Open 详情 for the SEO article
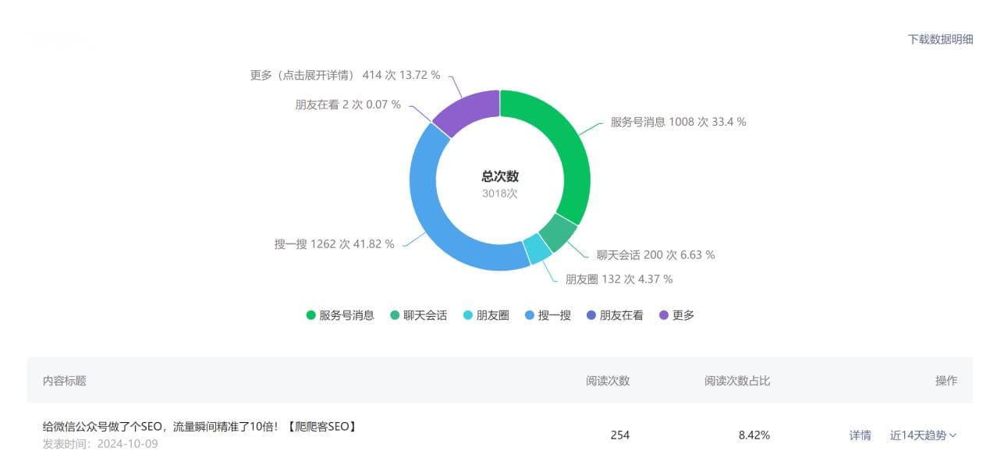The image size is (990, 465). click(860, 435)
